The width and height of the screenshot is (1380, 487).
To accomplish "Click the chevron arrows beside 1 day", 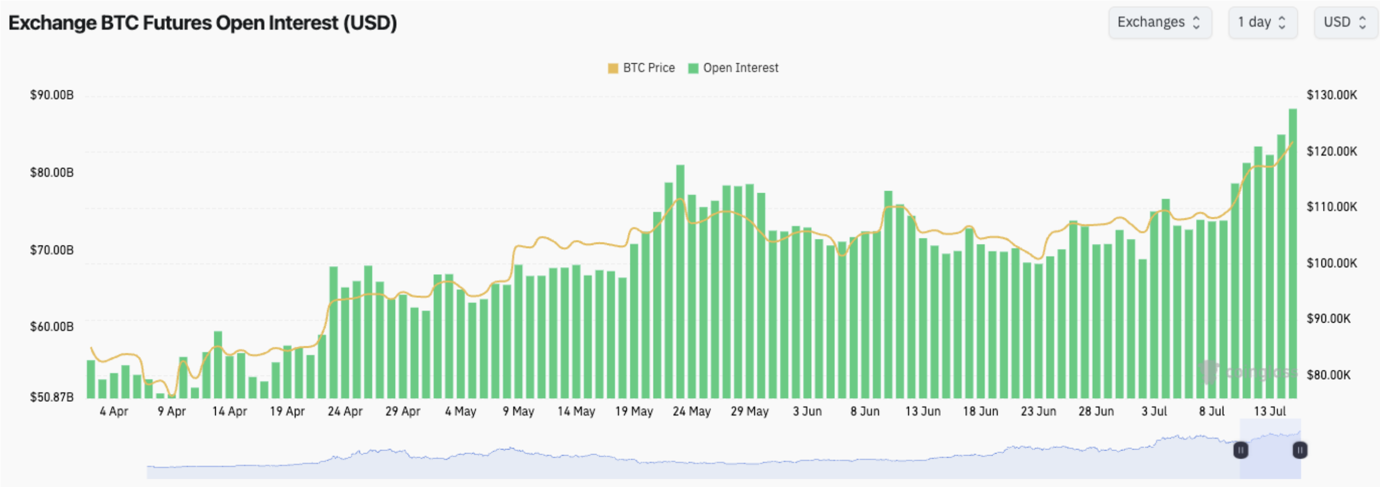I will pyautogui.click(x=1282, y=23).
